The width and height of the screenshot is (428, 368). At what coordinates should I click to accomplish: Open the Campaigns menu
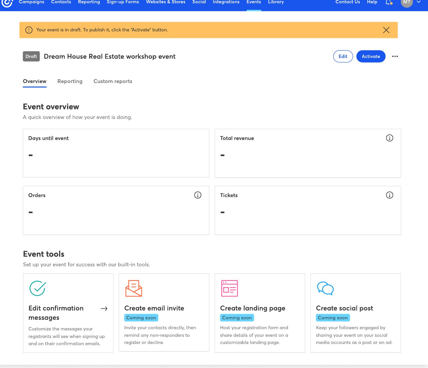(31, 2)
